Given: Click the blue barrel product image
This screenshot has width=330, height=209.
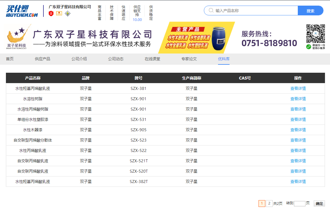Looking at the screenshot, I should click(218, 38).
